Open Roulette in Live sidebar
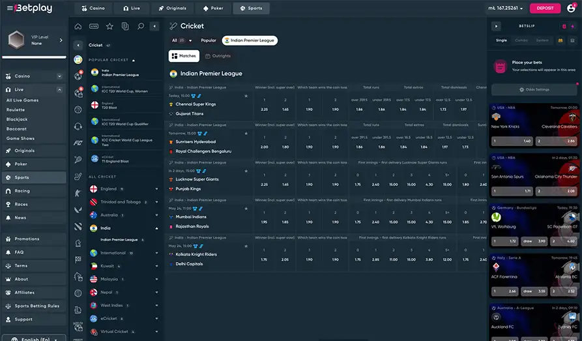Viewport: 582px width, 341px height. tap(16, 110)
